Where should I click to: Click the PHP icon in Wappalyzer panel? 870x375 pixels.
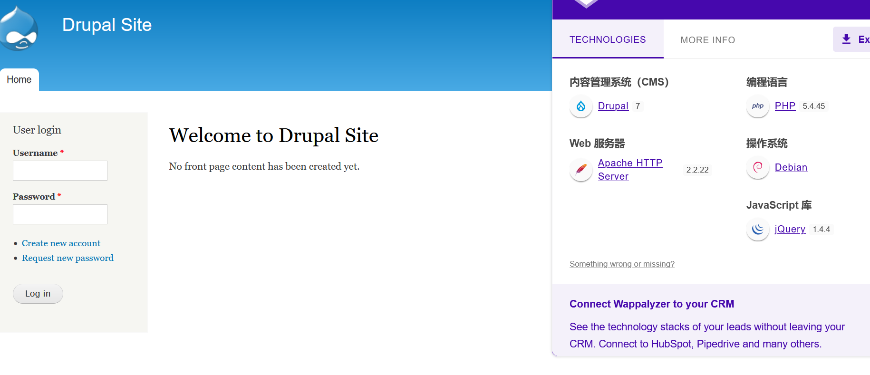coord(758,106)
